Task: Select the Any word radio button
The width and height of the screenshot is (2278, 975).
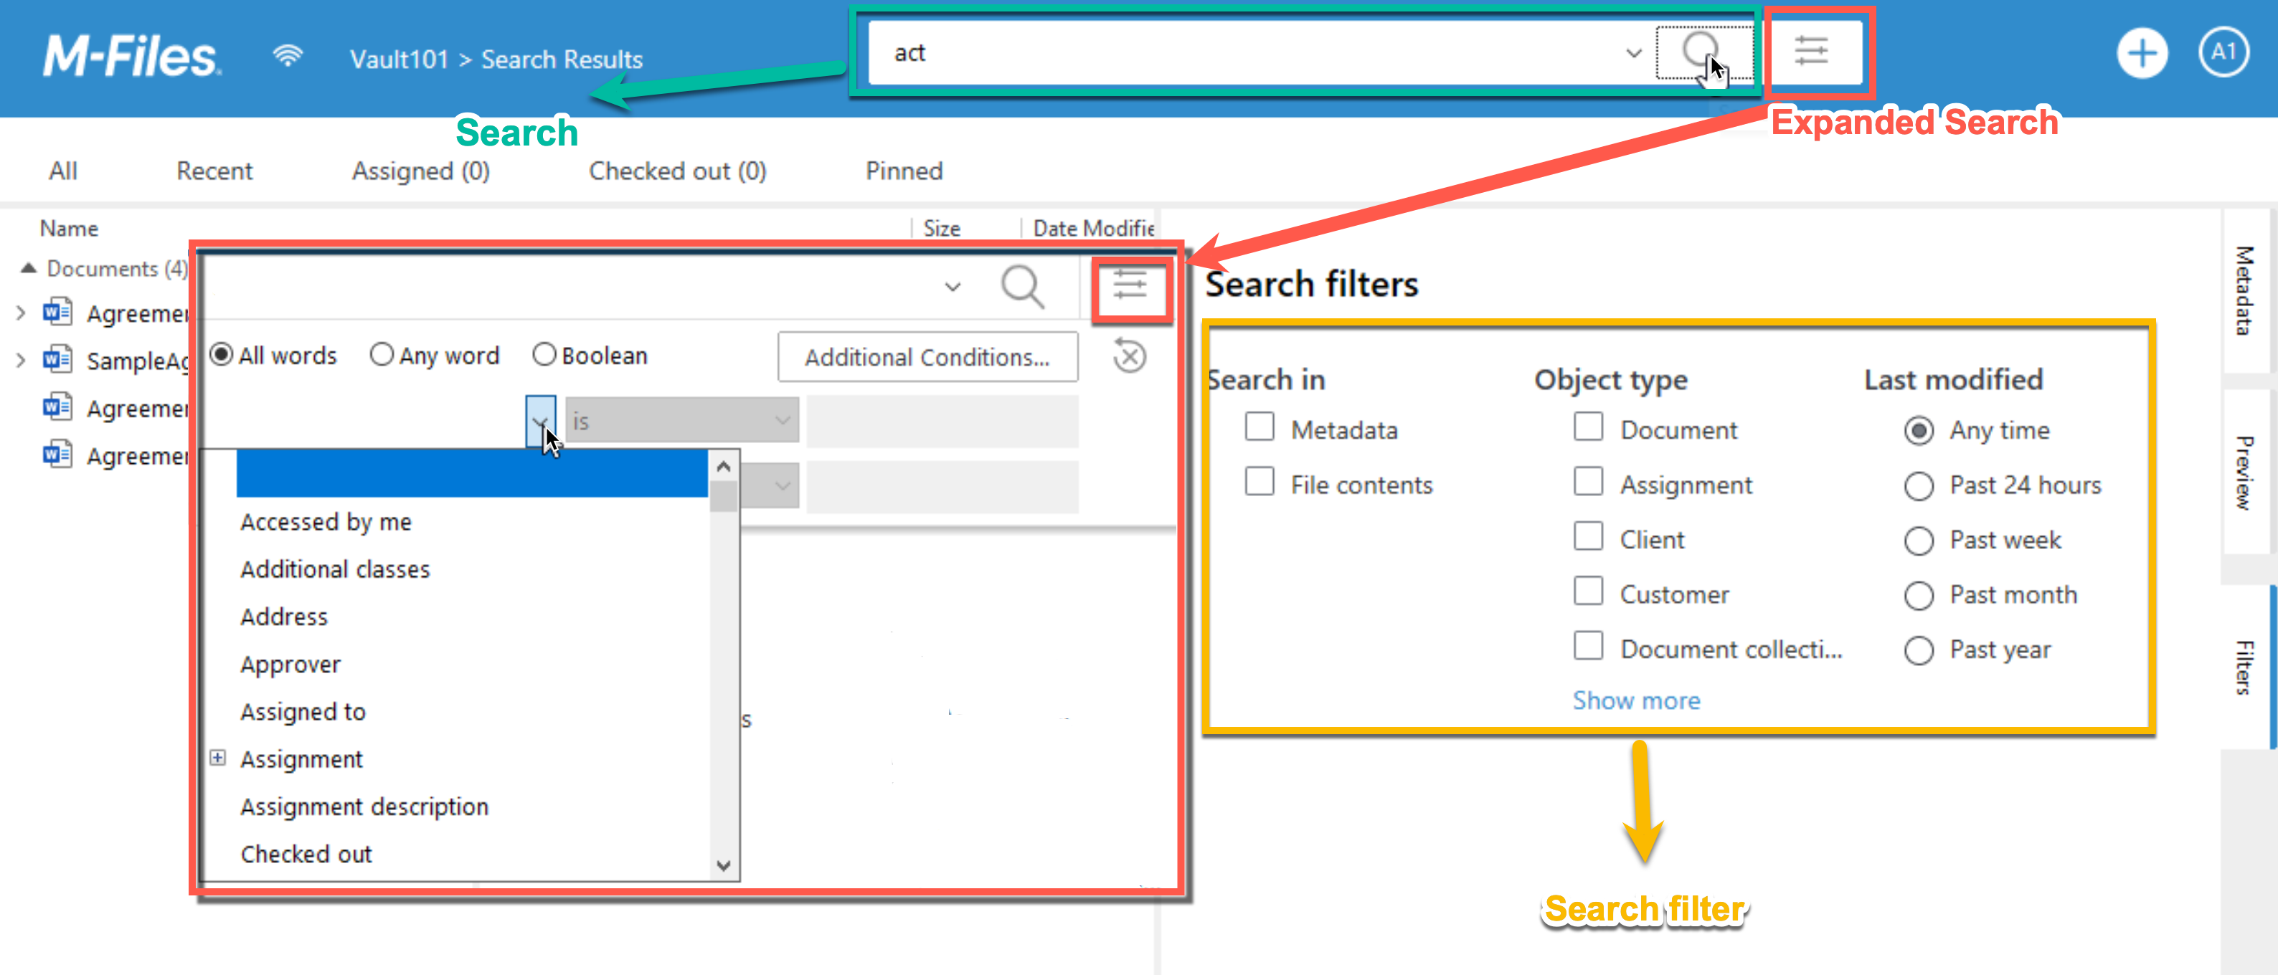Action: click(381, 354)
